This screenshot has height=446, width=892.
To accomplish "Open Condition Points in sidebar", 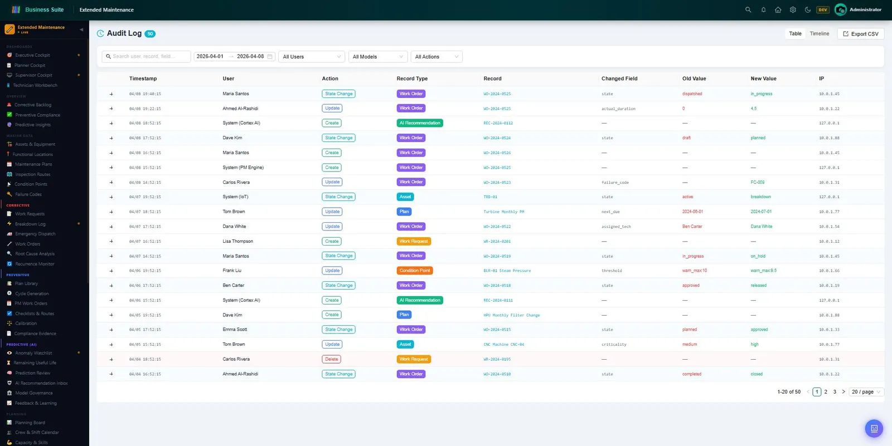I will pyautogui.click(x=31, y=184).
